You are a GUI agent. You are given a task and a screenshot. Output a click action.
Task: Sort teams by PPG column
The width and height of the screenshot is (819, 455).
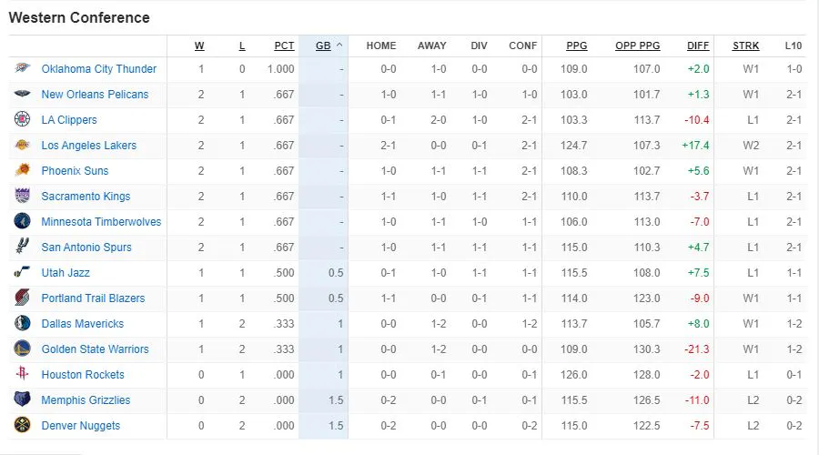576,45
